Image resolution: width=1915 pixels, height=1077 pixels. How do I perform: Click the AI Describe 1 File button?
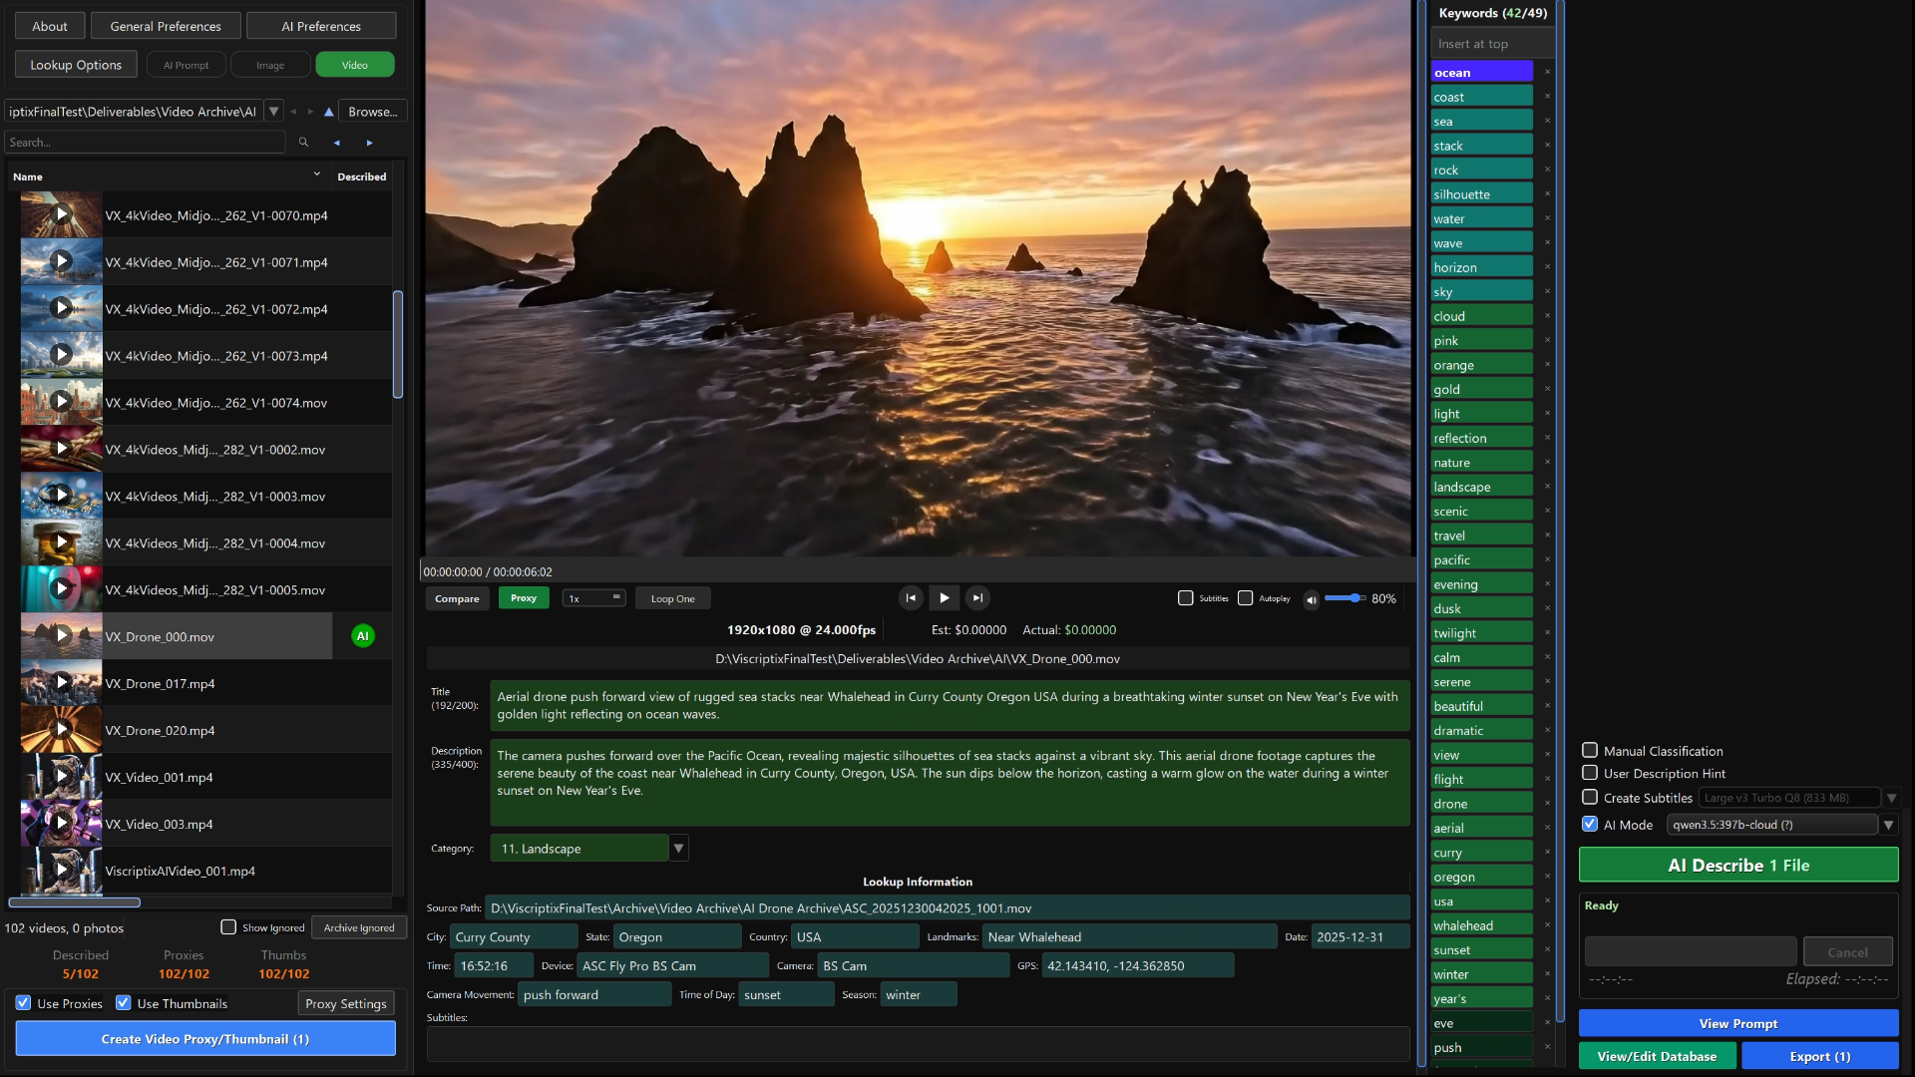pos(1737,865)
